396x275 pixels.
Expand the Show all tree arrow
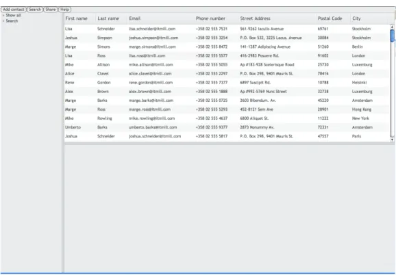point(3,15)
